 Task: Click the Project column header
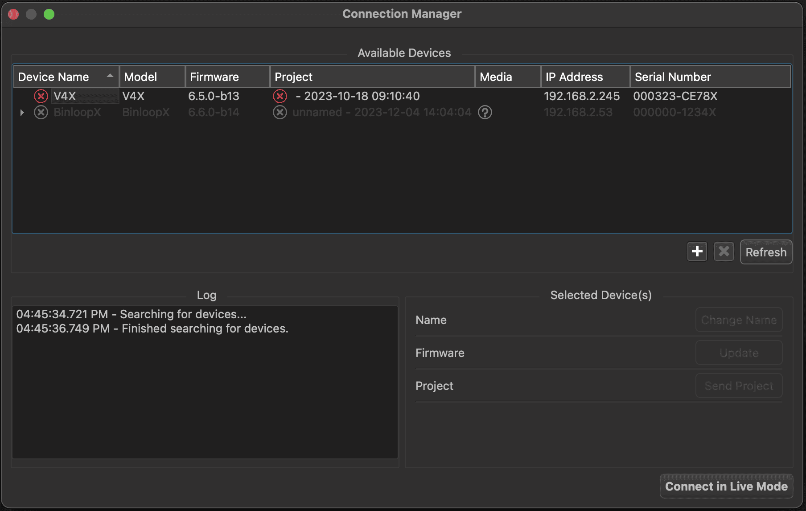tap(372, 77)
